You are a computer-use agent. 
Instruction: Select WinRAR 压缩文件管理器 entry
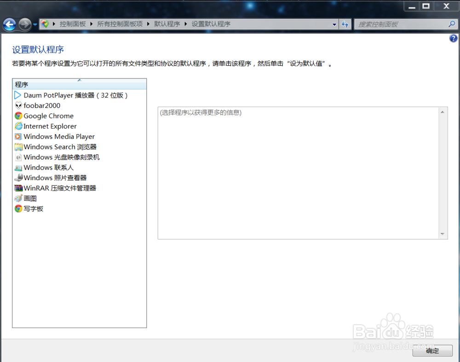(60, 188)
